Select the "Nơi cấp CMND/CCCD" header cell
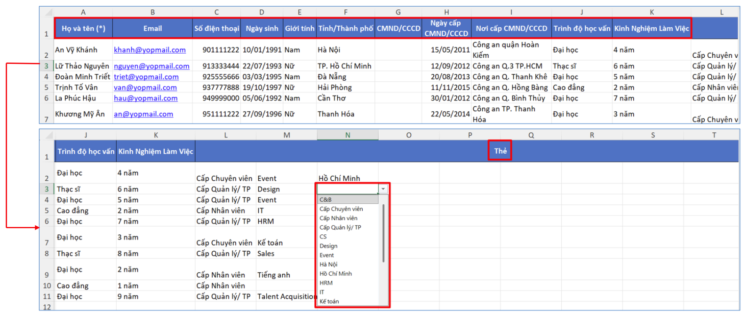Viewport: 748px width, 316px height. coord(511,29)
